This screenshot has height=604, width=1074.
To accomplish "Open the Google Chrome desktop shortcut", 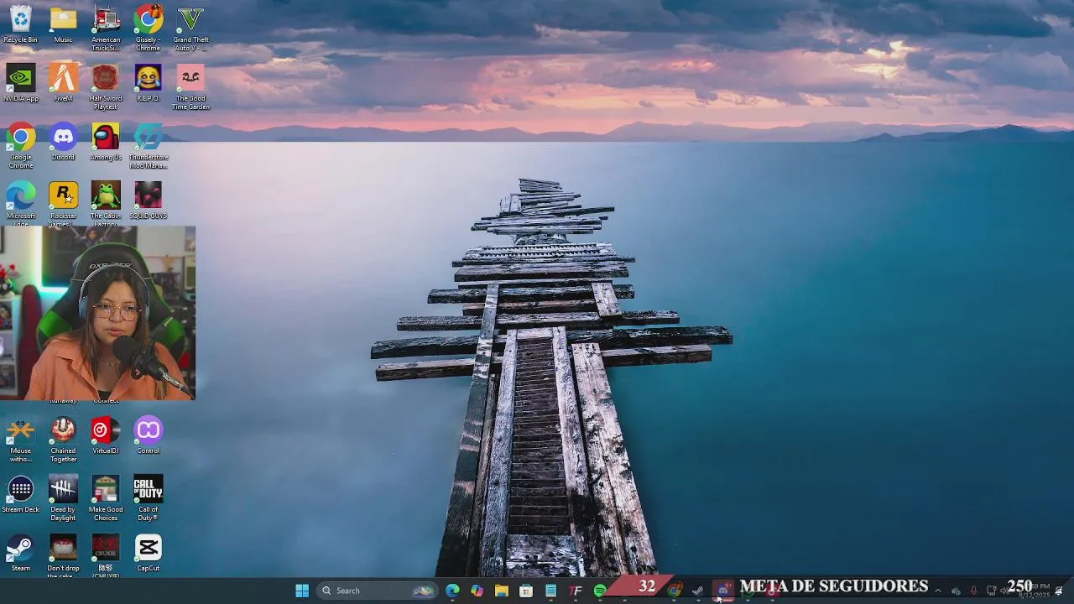I will 20,147.
